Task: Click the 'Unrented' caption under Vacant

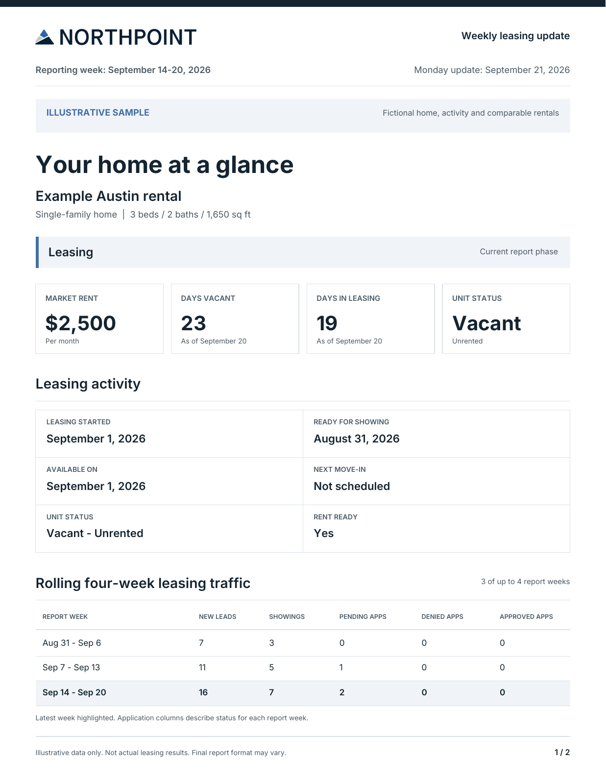Action: tap(467, 341)
